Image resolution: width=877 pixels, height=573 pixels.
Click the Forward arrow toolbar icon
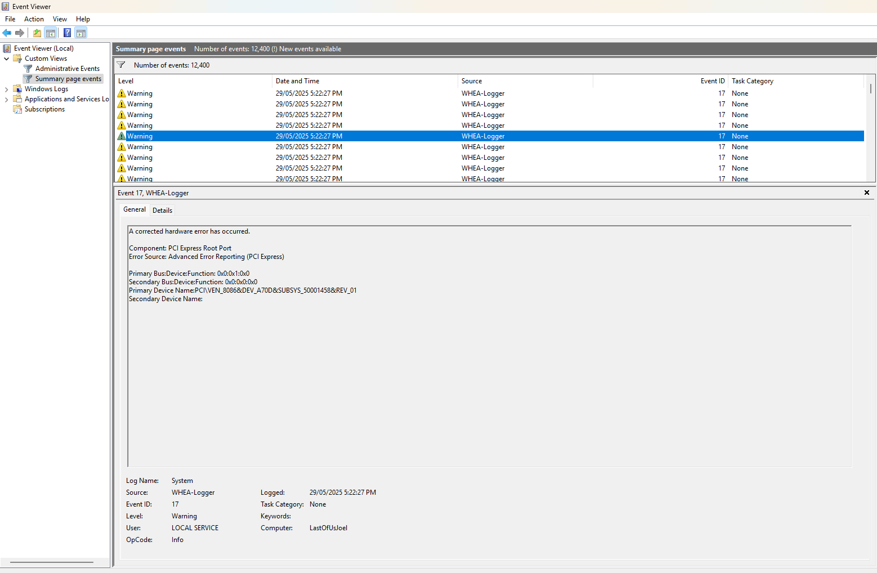(x=20, y=33)
